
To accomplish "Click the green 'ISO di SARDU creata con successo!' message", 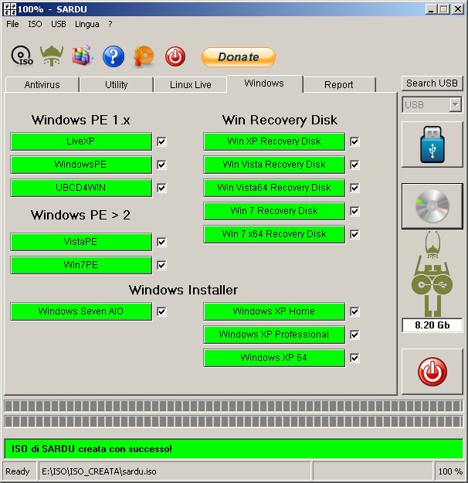I will point(234,449).
